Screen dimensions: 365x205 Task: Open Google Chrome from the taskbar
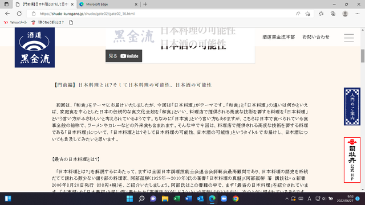tap(236, 199)
